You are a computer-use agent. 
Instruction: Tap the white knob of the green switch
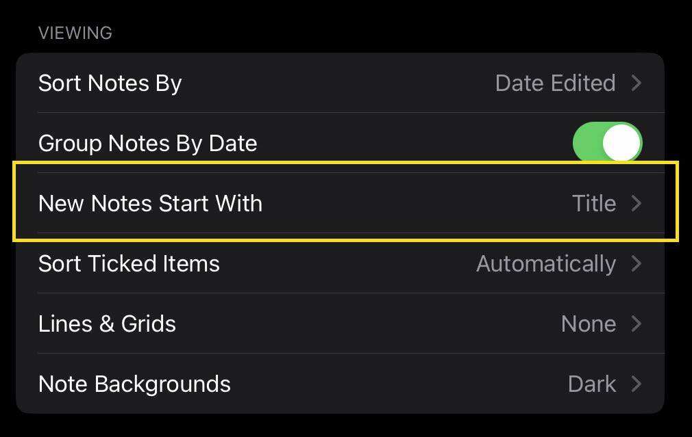point(622,143)
